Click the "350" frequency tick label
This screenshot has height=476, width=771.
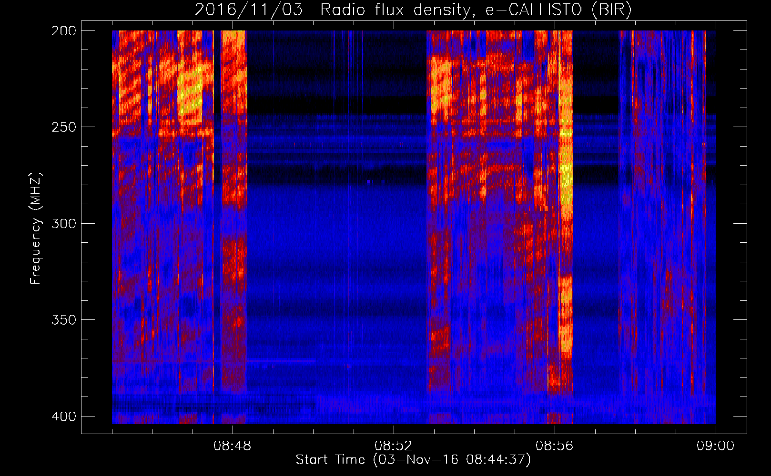[63, 320]
